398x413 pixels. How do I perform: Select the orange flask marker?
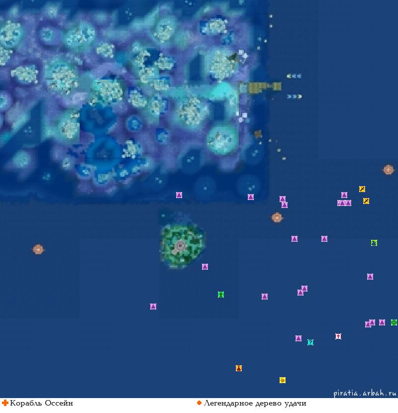[x=239, y=368]
